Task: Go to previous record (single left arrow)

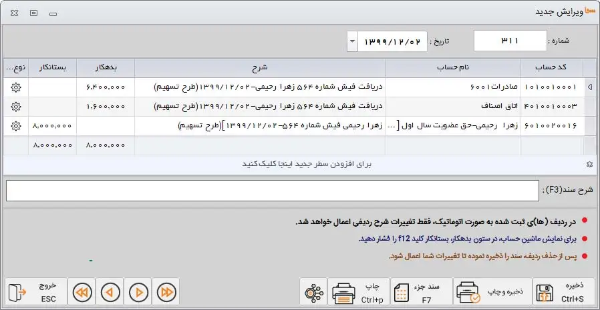Action: click(110, 292)
